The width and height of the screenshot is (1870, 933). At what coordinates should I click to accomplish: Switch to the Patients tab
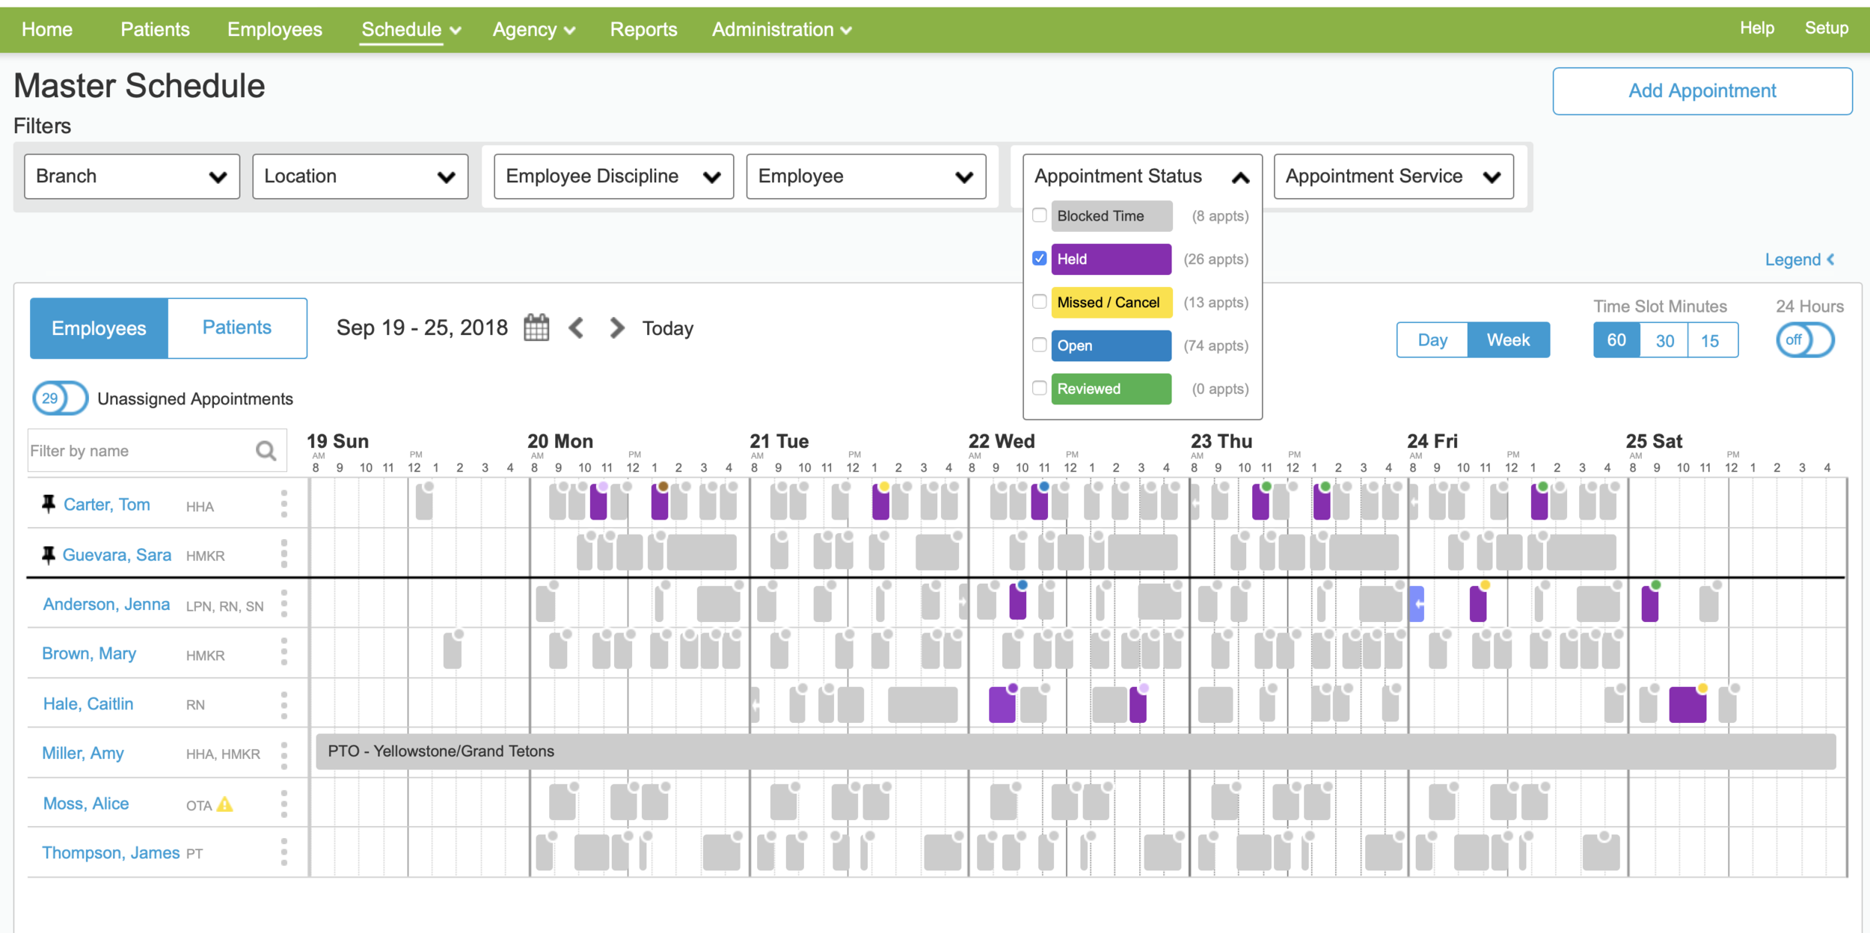point(237,327)
